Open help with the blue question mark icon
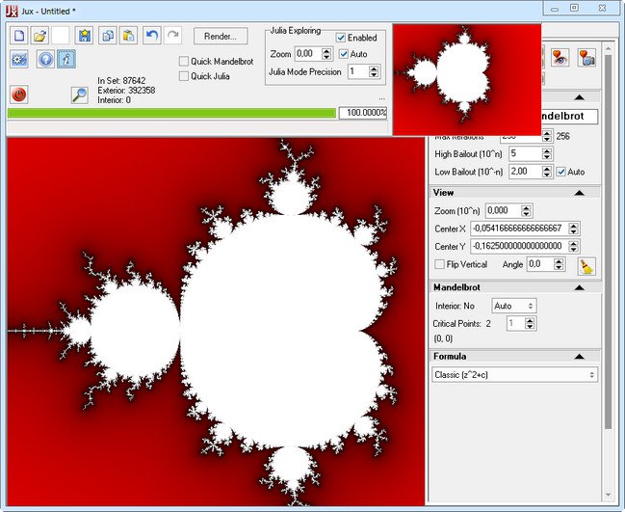 pos(45,60)
